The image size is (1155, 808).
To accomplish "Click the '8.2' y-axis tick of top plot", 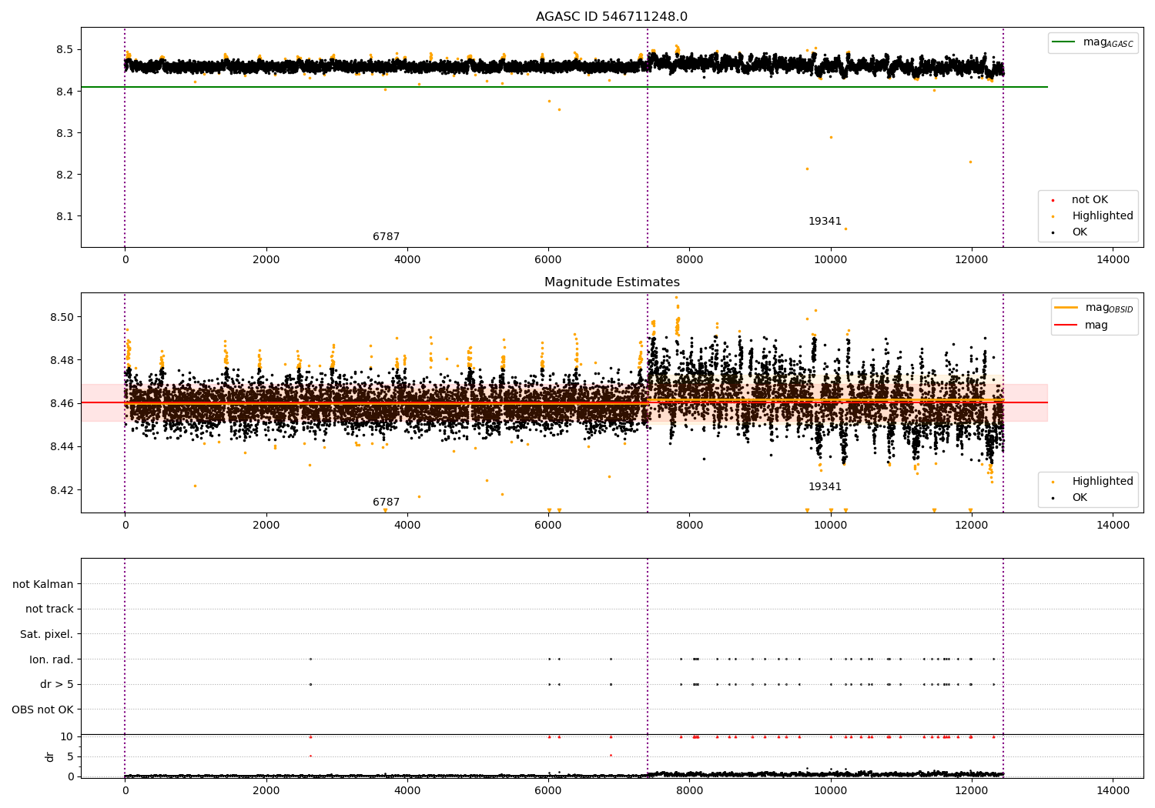I will (65, 175).
